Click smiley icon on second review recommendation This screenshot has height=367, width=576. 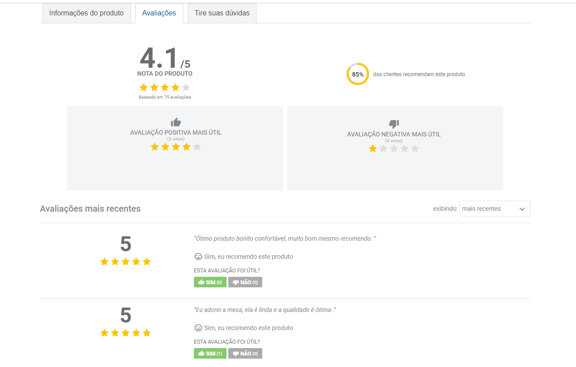(198, 328)
